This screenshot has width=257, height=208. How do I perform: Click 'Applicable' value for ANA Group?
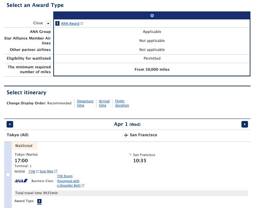pyautogui.click(x=152, y=32)
